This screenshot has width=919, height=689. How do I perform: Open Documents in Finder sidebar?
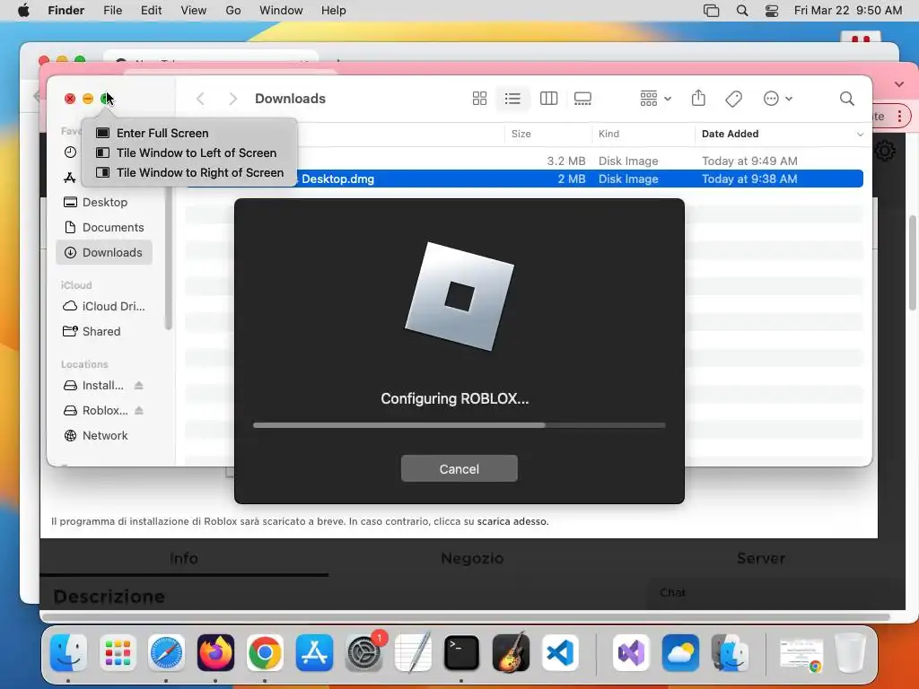(x=104, y=227)
